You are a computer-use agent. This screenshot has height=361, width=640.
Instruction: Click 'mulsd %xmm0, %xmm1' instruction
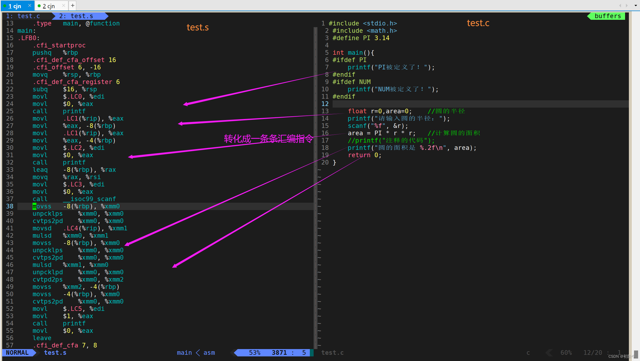pyautogui.click(x=71, y=236)
